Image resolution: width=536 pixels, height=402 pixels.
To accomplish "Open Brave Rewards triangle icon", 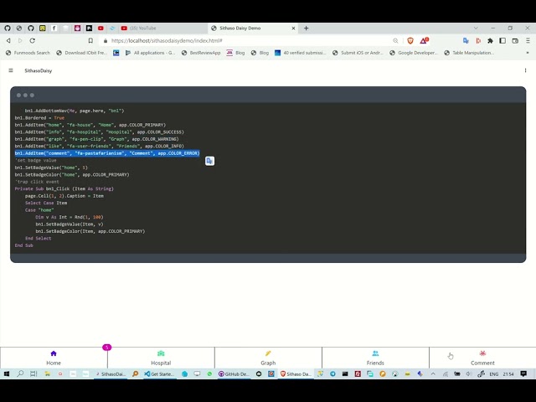I will tap(424, 41).
